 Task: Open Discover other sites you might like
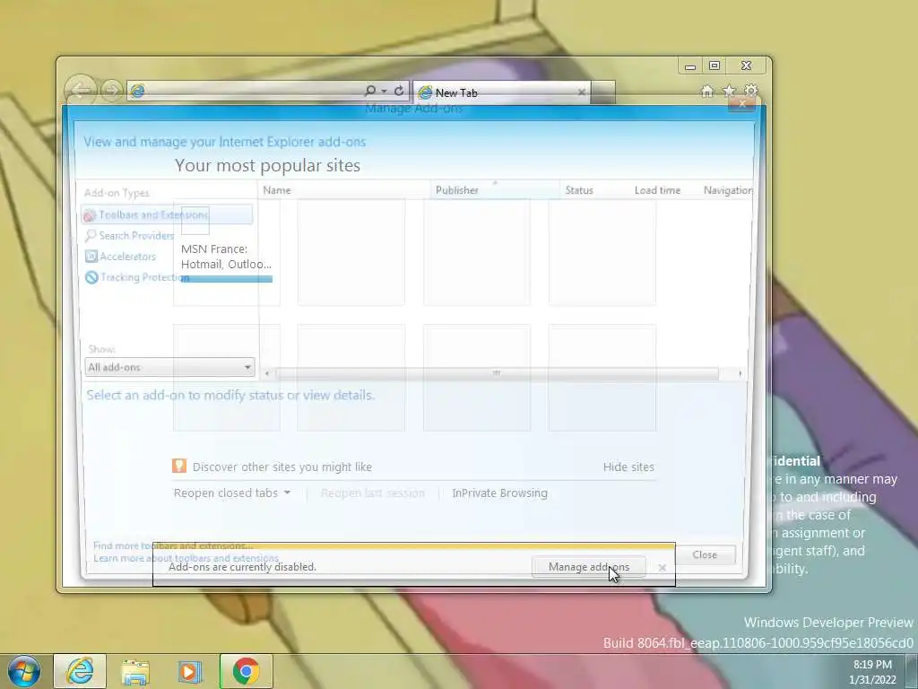(282, 467)
